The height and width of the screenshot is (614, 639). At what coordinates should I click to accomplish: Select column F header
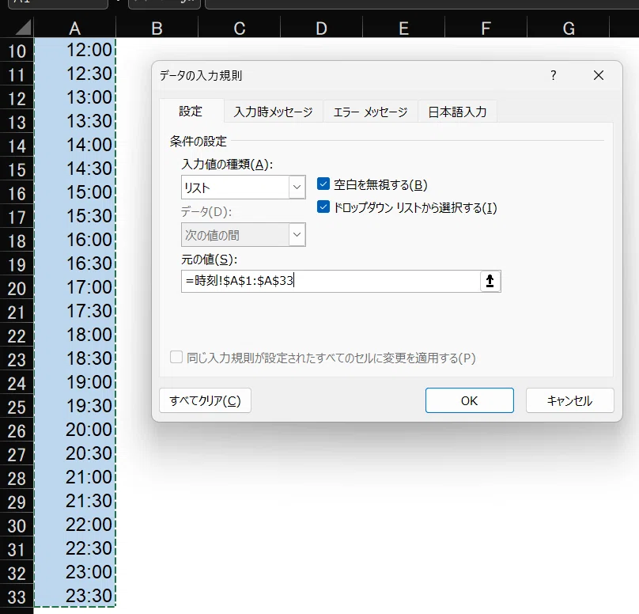[486, 28]
